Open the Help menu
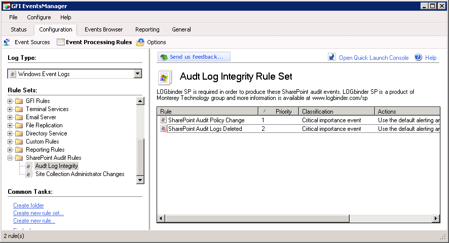The image size is (449, 243). [x=65, y=17]
